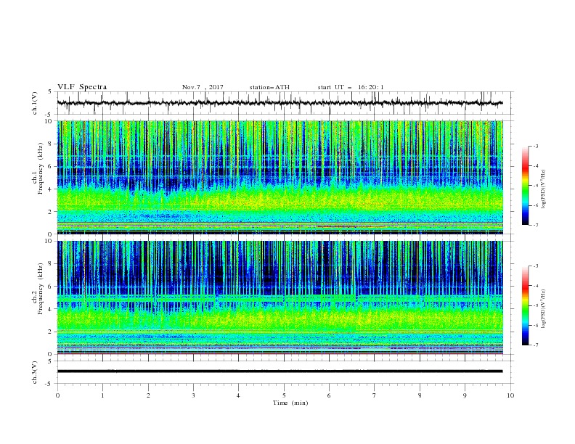Click the ch.1 waveform trace panel
The height and width of the screenshot is (444, 575).
coord(285,103)
